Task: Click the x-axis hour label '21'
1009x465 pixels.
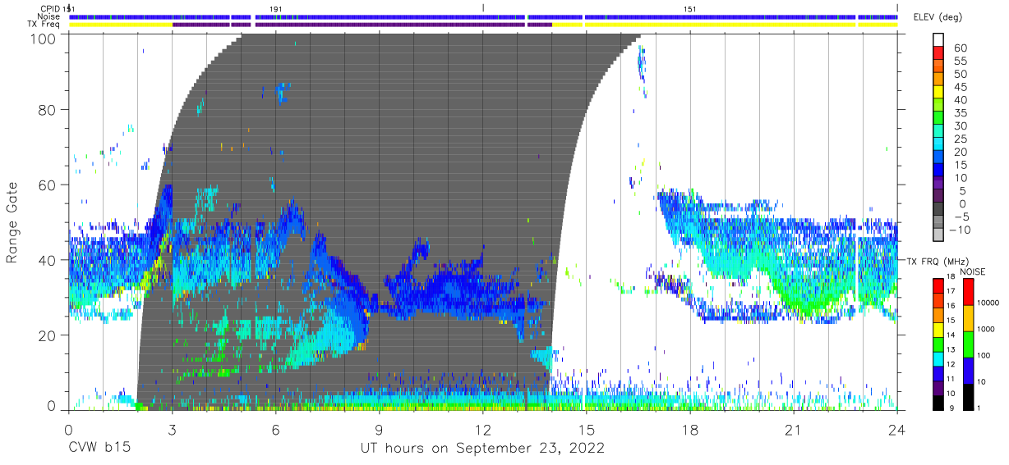Action: click(x=793, y=429)
